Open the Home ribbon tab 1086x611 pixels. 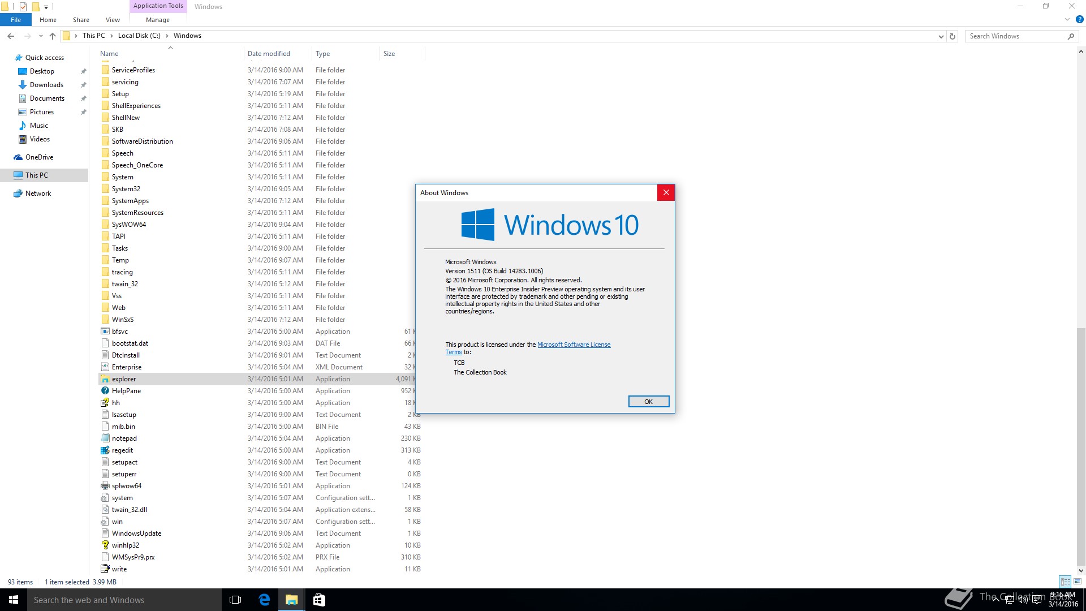point(48,20)
